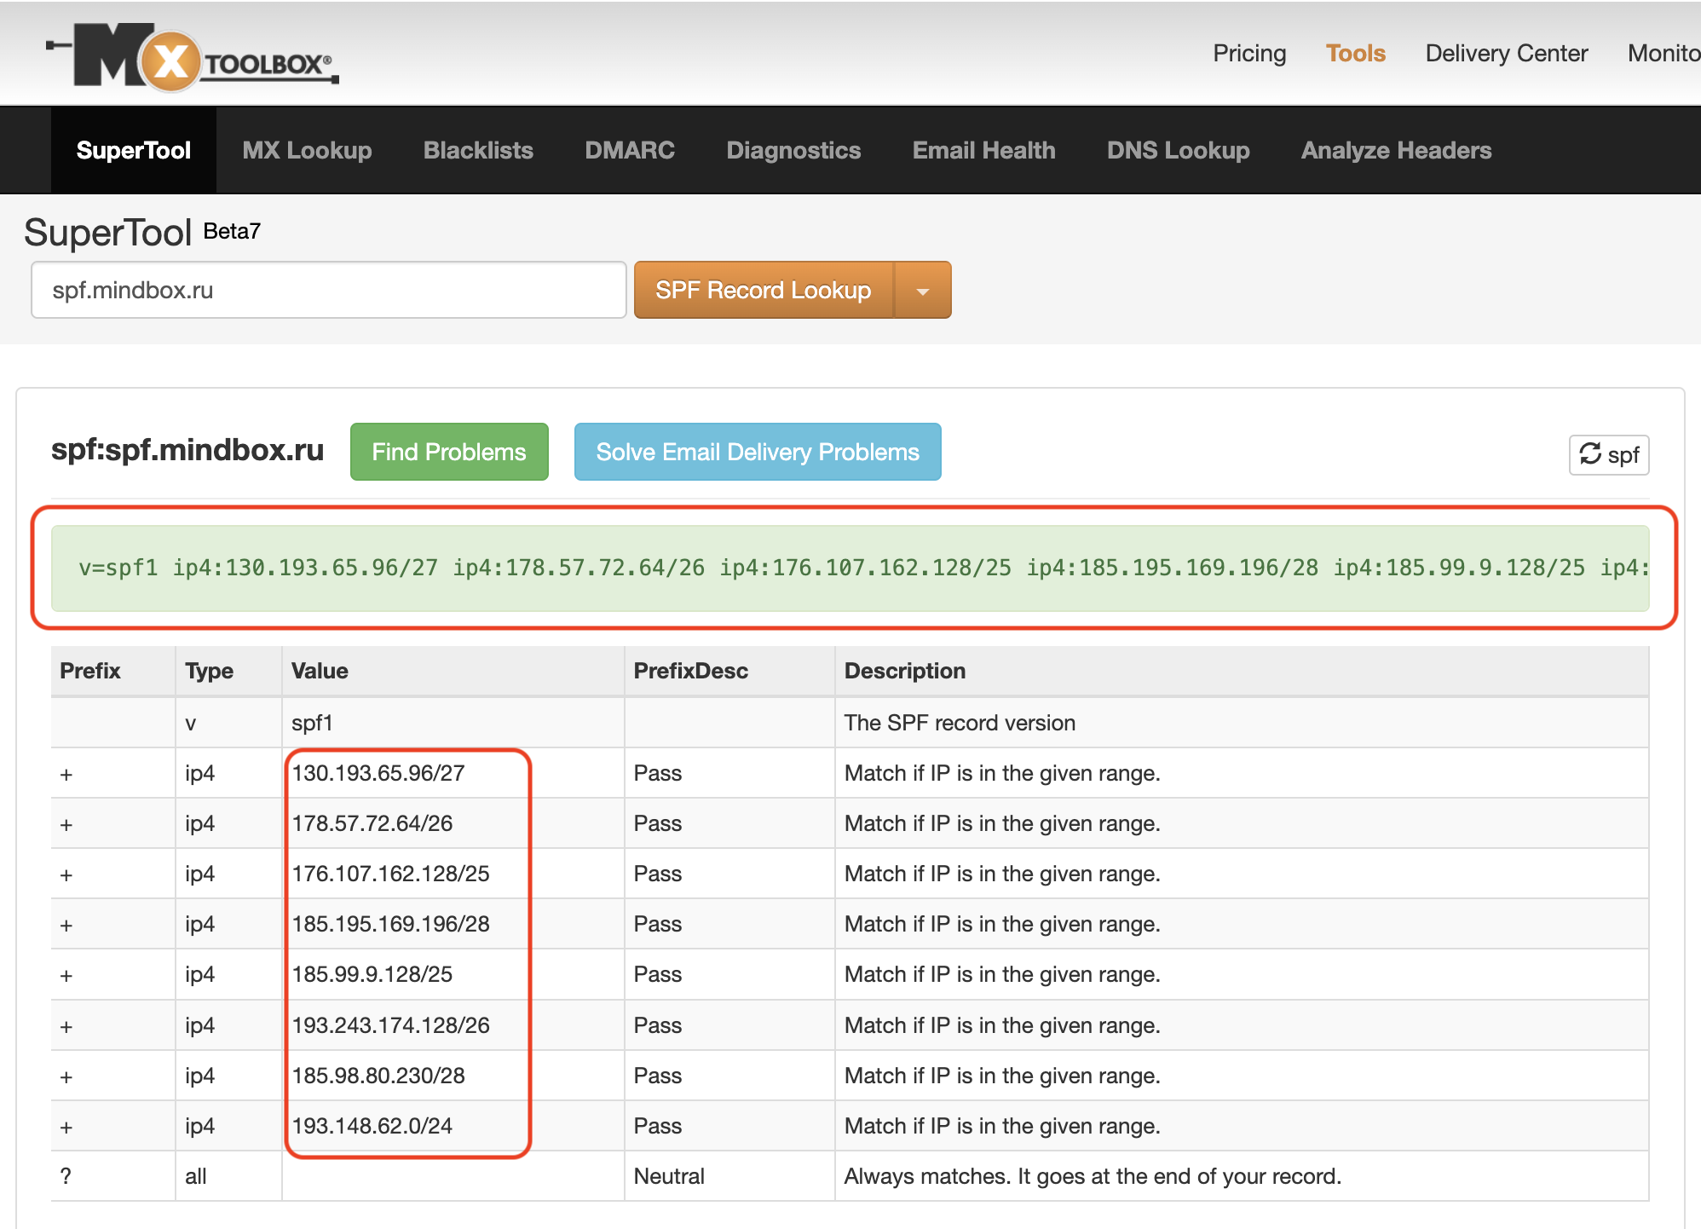Viewport: 1701px width, 1229px height.
Task: Select the value 185.99.9.128/25
Action: 372,974
